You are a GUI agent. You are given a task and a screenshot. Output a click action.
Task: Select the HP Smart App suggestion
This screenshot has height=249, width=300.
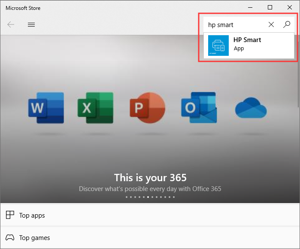(249, 46)
